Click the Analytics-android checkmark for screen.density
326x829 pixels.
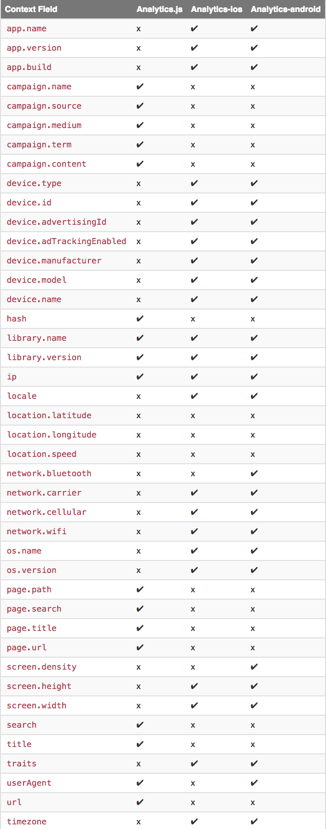click(254, 667)
